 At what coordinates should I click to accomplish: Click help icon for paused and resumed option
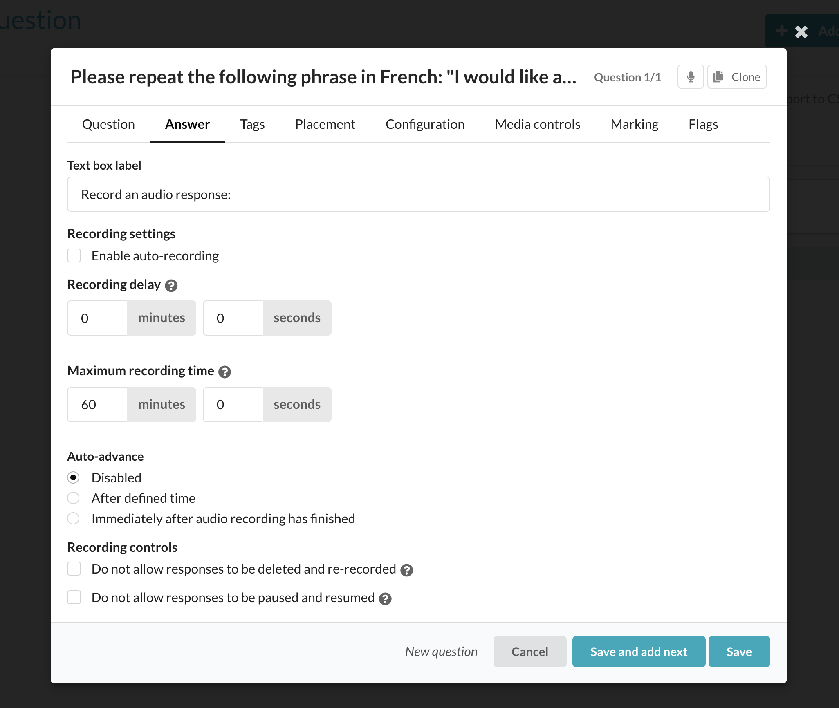pos(385,599)
